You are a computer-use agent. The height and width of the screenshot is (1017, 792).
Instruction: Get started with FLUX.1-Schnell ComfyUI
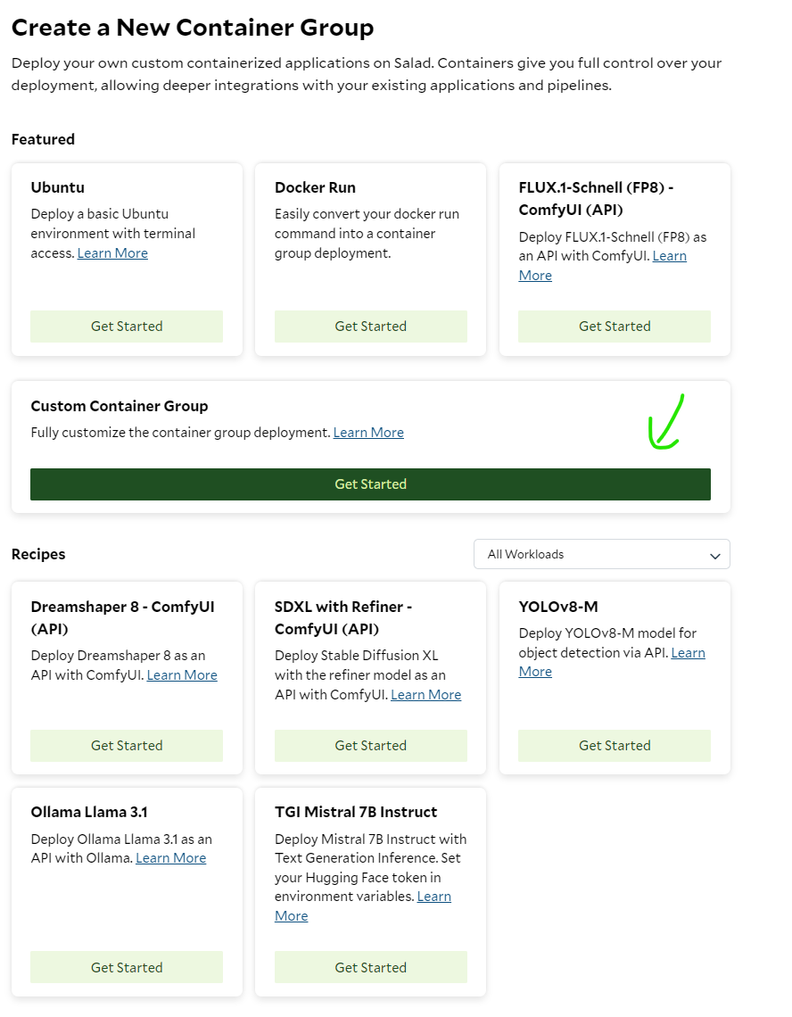point(615,327)
